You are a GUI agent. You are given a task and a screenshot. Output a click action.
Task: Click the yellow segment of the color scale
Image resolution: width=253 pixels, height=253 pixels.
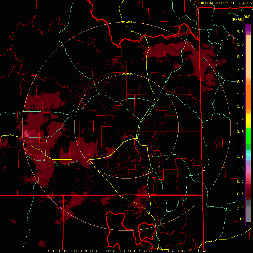click(x=248, y=120)
